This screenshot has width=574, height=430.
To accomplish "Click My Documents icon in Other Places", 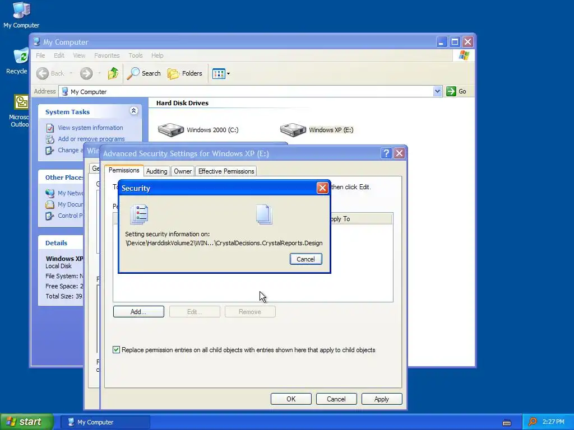I will (50, 204).
